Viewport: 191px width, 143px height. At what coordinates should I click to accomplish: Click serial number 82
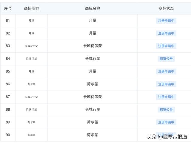[8, 33]
